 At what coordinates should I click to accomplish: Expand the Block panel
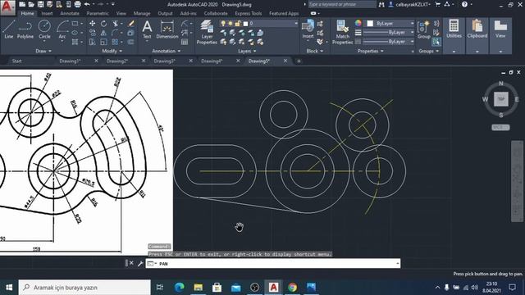point(315,51)
